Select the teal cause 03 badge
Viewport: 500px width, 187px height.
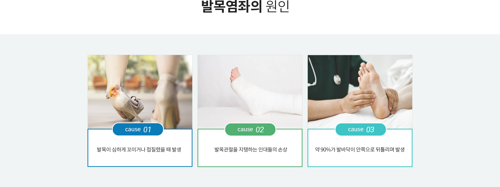coord(361,129)
